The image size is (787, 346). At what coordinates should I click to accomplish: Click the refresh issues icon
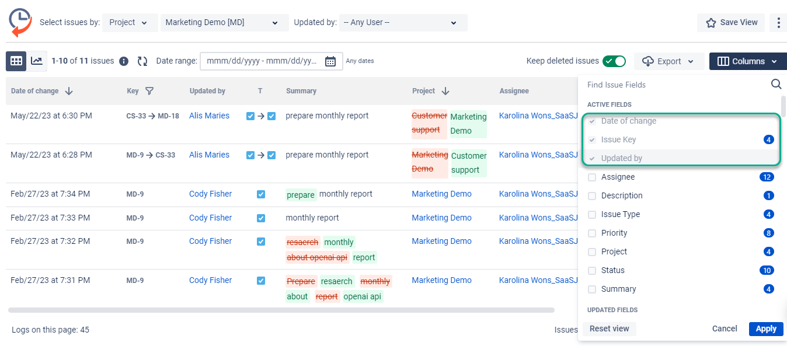[x=142, y=61]
